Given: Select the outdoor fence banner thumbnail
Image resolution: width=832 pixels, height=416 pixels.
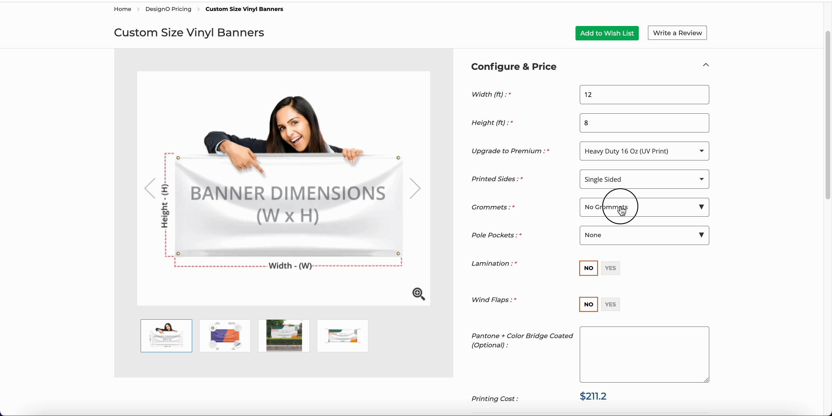Looking at the screenshot, I should tap(284, 336).
